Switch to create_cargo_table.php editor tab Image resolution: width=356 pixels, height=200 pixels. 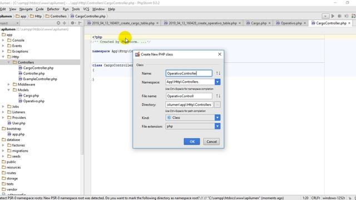(x=123, y=23)
